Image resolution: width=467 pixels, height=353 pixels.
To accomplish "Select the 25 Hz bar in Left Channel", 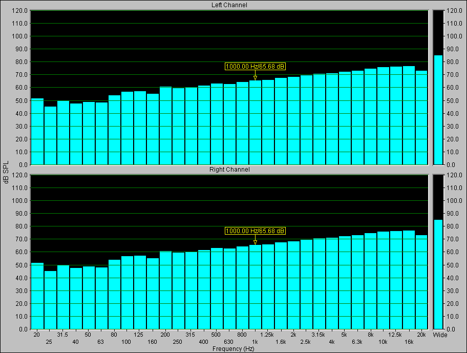I will pyautogui.click(x=50, y=136).
